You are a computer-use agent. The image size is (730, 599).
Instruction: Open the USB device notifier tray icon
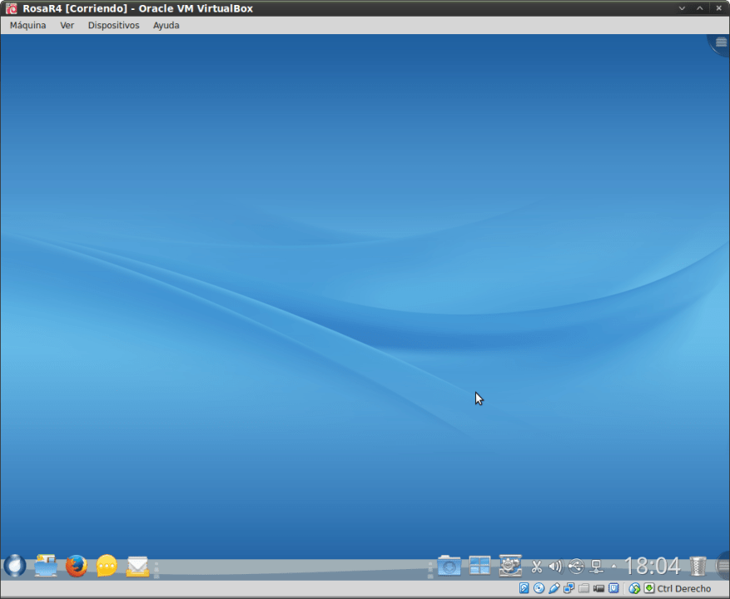pyautogui.click(x=575, y=567)
